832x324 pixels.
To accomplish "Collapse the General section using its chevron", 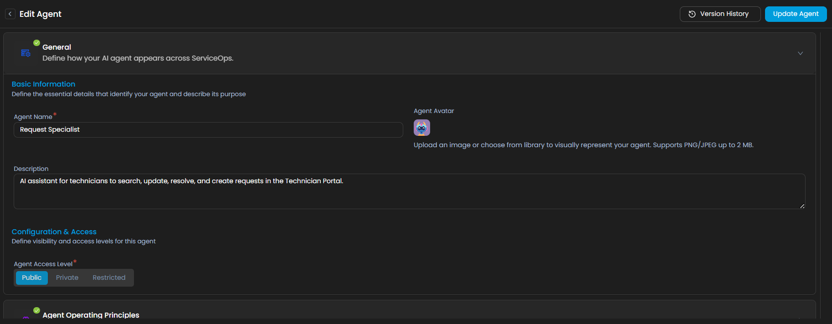I will pyautogui.click(x=800, y=53).
